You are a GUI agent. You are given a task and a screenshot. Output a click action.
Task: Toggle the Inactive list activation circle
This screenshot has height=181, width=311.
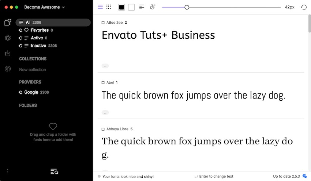(x=20, y=46)
